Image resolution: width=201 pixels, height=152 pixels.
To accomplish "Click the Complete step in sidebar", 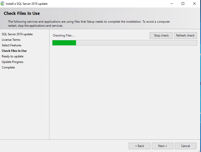I will [x=8, y=67].
